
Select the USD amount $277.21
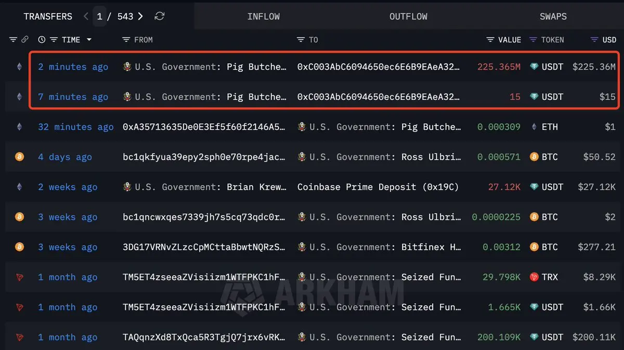click(x=596, y=247)
